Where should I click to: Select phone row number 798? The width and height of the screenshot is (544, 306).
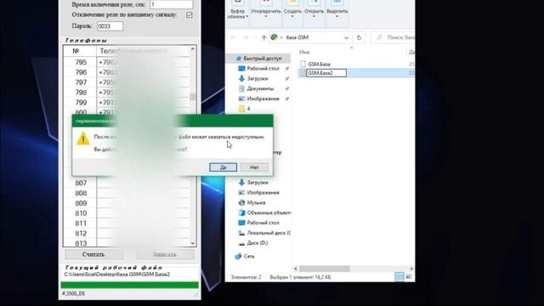[127, 93]
